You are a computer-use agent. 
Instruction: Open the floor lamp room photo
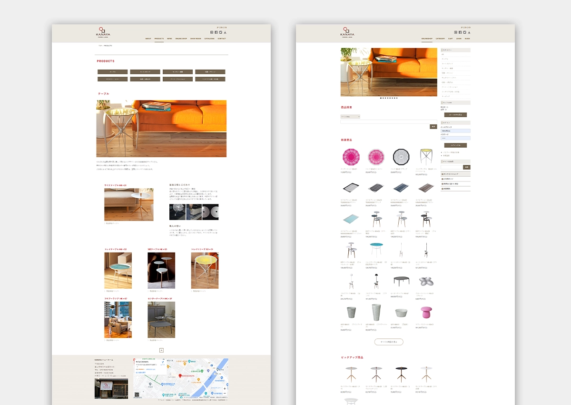click(118, 320)
